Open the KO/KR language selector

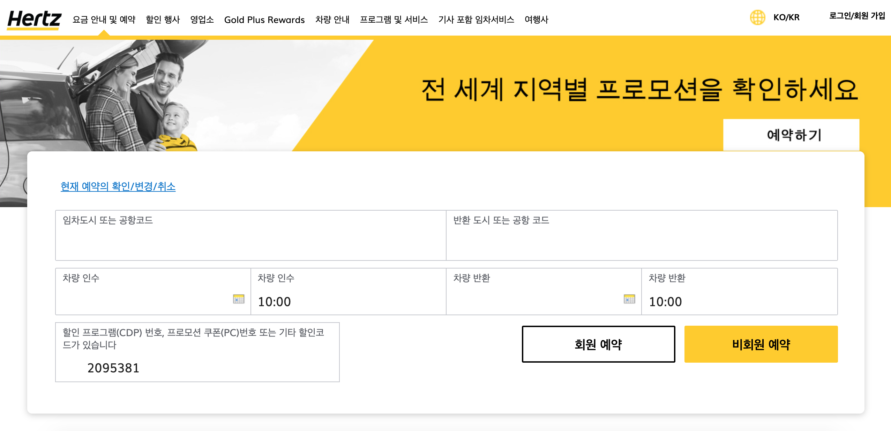click(x=786, y=17)
